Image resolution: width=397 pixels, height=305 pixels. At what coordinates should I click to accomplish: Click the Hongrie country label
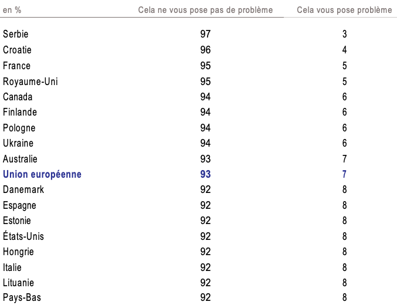coord(19,252)
